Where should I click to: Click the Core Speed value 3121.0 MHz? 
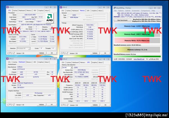point(23,37)
